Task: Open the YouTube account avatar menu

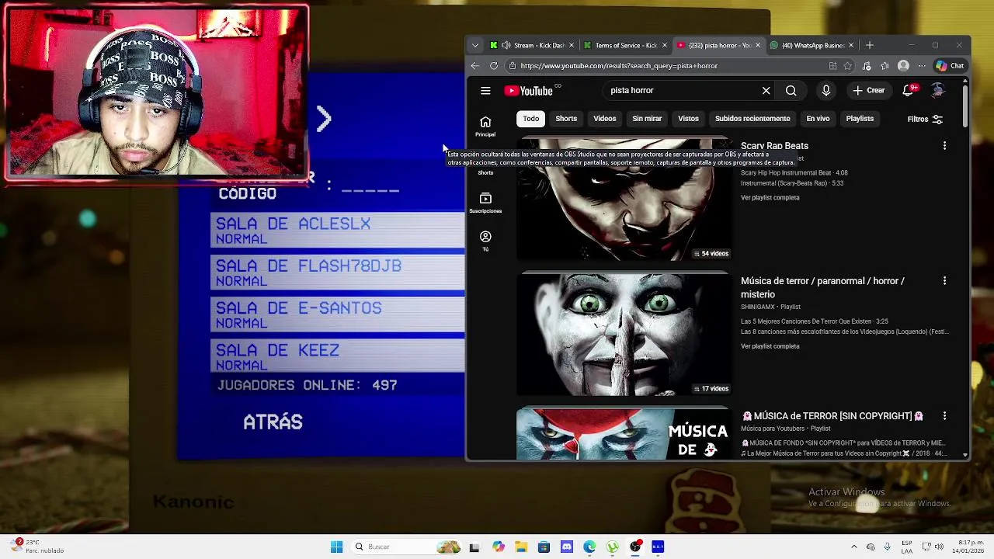Action: pos(938,91)
